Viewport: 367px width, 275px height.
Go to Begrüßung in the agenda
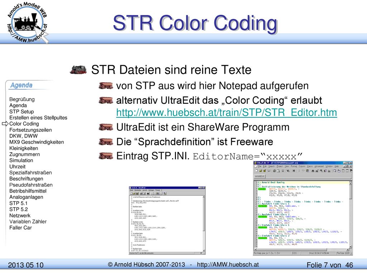click(22, 99)
